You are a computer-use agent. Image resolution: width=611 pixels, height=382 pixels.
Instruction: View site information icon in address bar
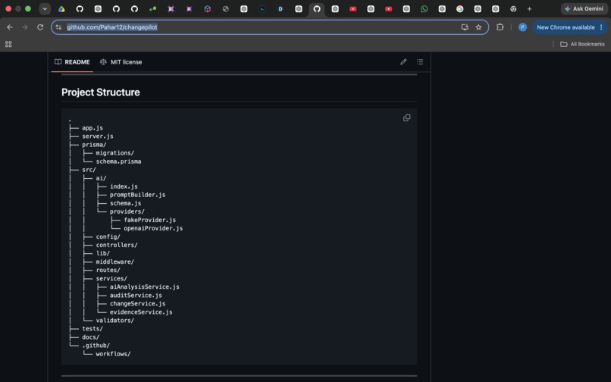click(58, 27)
